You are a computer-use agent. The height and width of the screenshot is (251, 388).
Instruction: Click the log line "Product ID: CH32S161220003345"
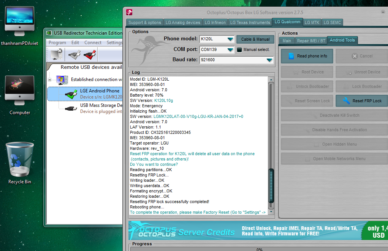(x=160, y=132)
